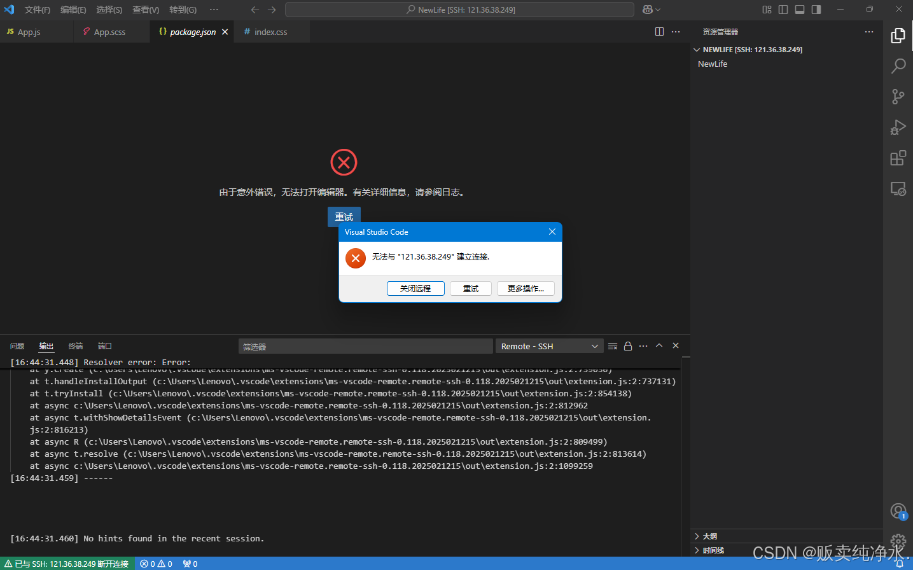This screenshot has height=570, width=913.
Task: Open Run and Debug view
Action: coord(898,127)
